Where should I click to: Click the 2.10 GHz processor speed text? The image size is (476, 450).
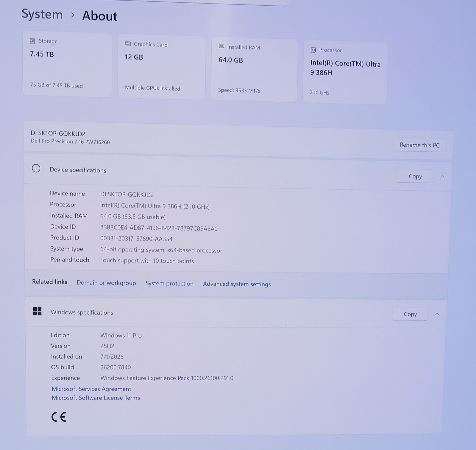pyautogui.click(x=319, y=92)
